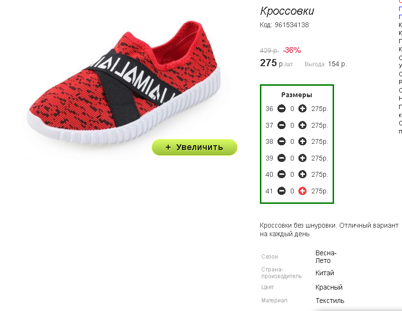Click the Размеры sizes heading
402x311 pixels.
pos(297,95)
